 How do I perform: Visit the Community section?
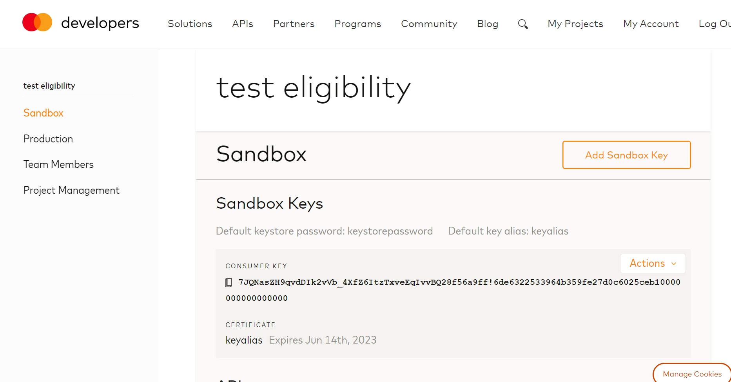tap(429, 24)
